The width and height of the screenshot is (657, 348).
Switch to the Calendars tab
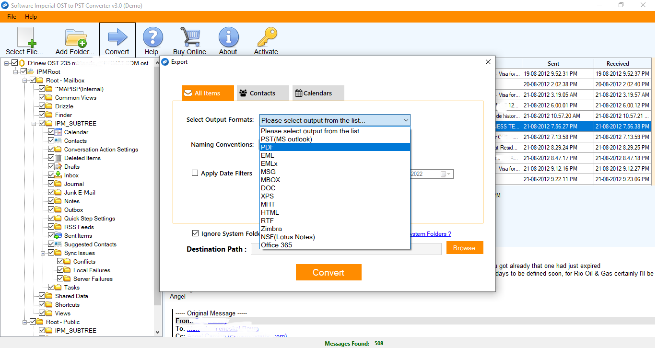[x=318, y=93]
